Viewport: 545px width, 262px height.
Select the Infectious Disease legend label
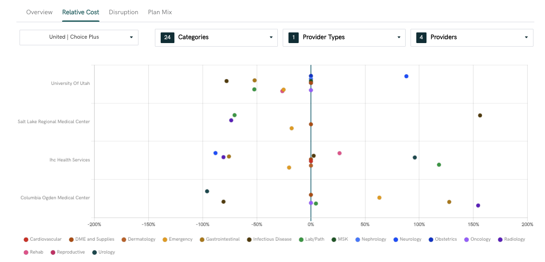[x=272, y=239]
